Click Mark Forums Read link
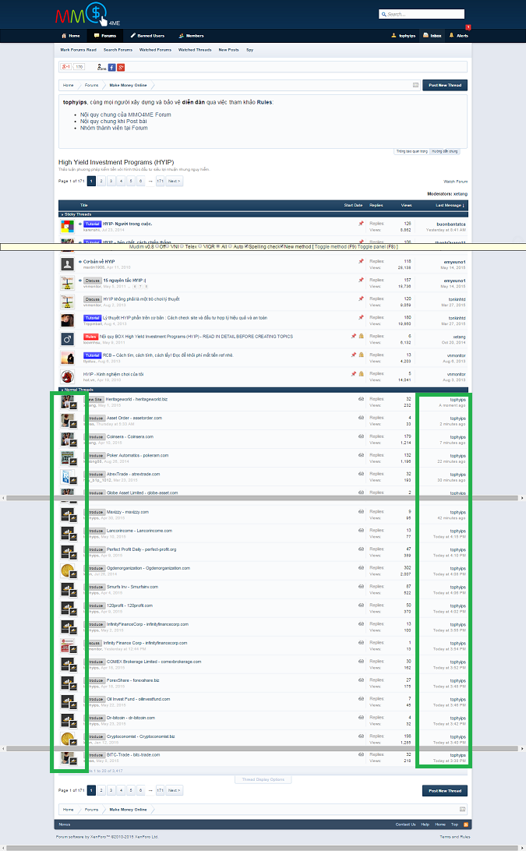 tap(78, 49)
